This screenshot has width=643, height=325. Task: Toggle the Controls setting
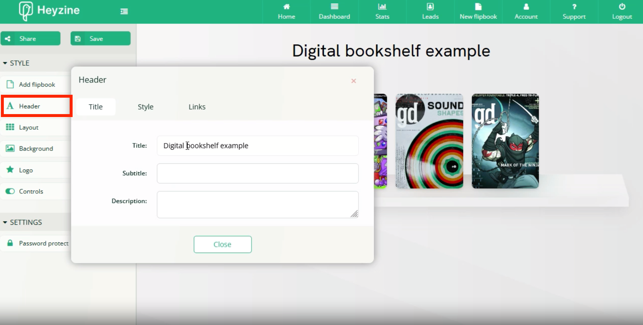(x=10, y=191)
